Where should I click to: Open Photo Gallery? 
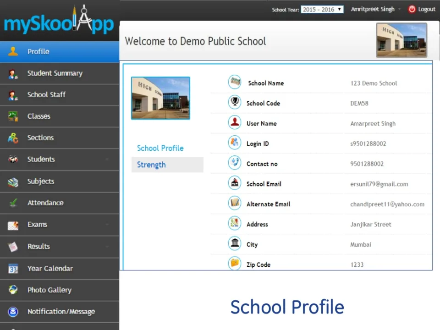(60, 290)
